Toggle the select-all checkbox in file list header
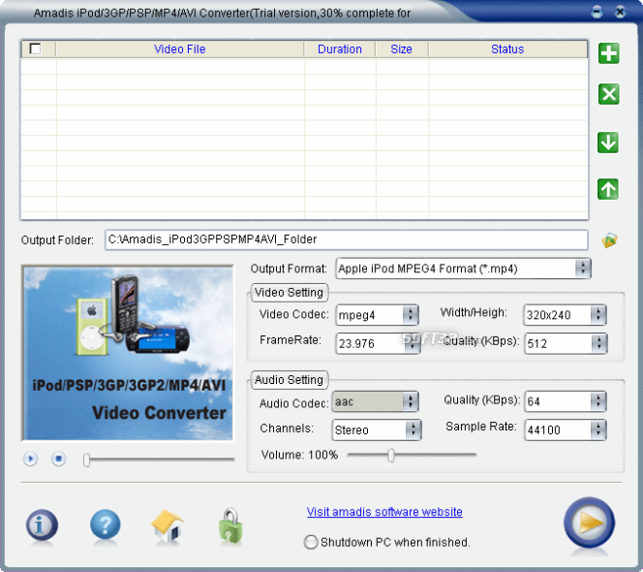643x572 pixels. 35,48
